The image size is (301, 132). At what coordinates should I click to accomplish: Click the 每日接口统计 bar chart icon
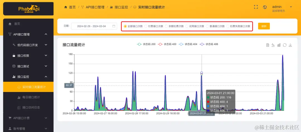tap(19, 97)
